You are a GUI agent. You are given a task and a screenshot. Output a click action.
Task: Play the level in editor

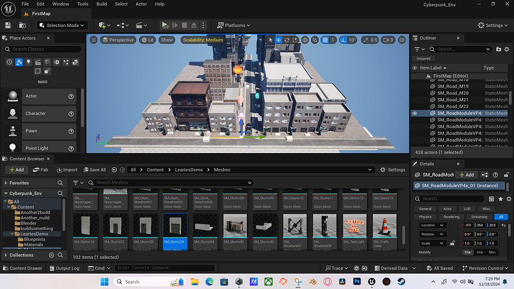coord(165,25)
